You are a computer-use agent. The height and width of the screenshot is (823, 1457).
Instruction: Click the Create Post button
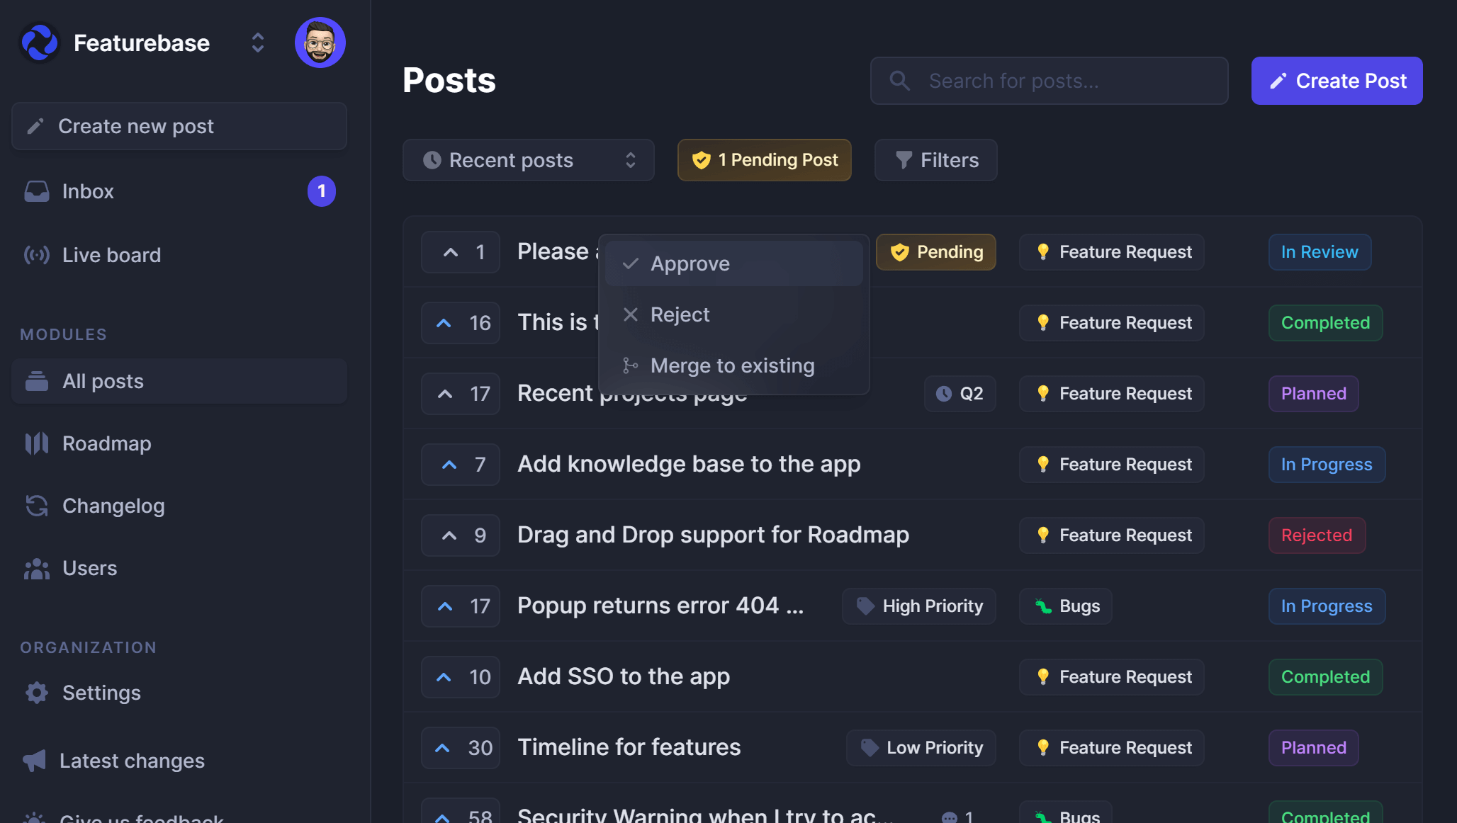coord(1336,80)
